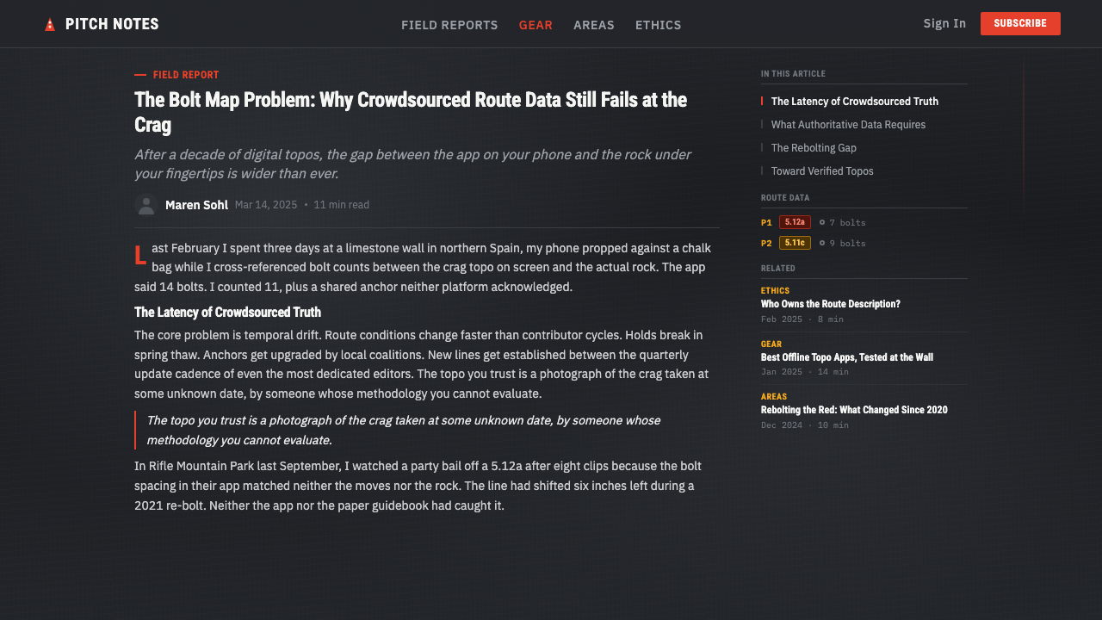Open author Maren Sohl's profile
1102x620 pixels.
click(196, 205)
